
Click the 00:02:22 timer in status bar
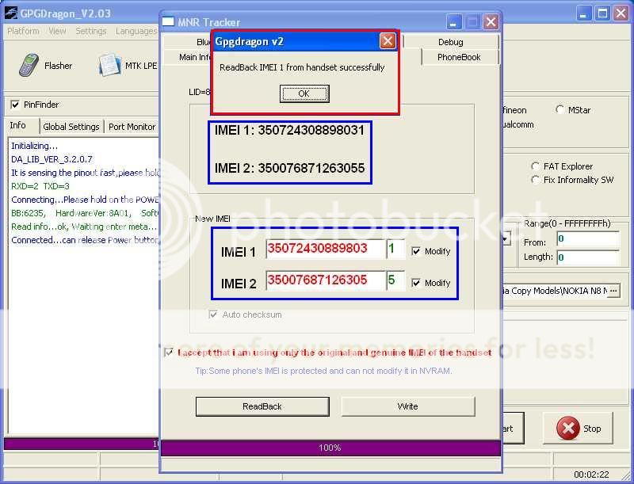pos(591,474)
